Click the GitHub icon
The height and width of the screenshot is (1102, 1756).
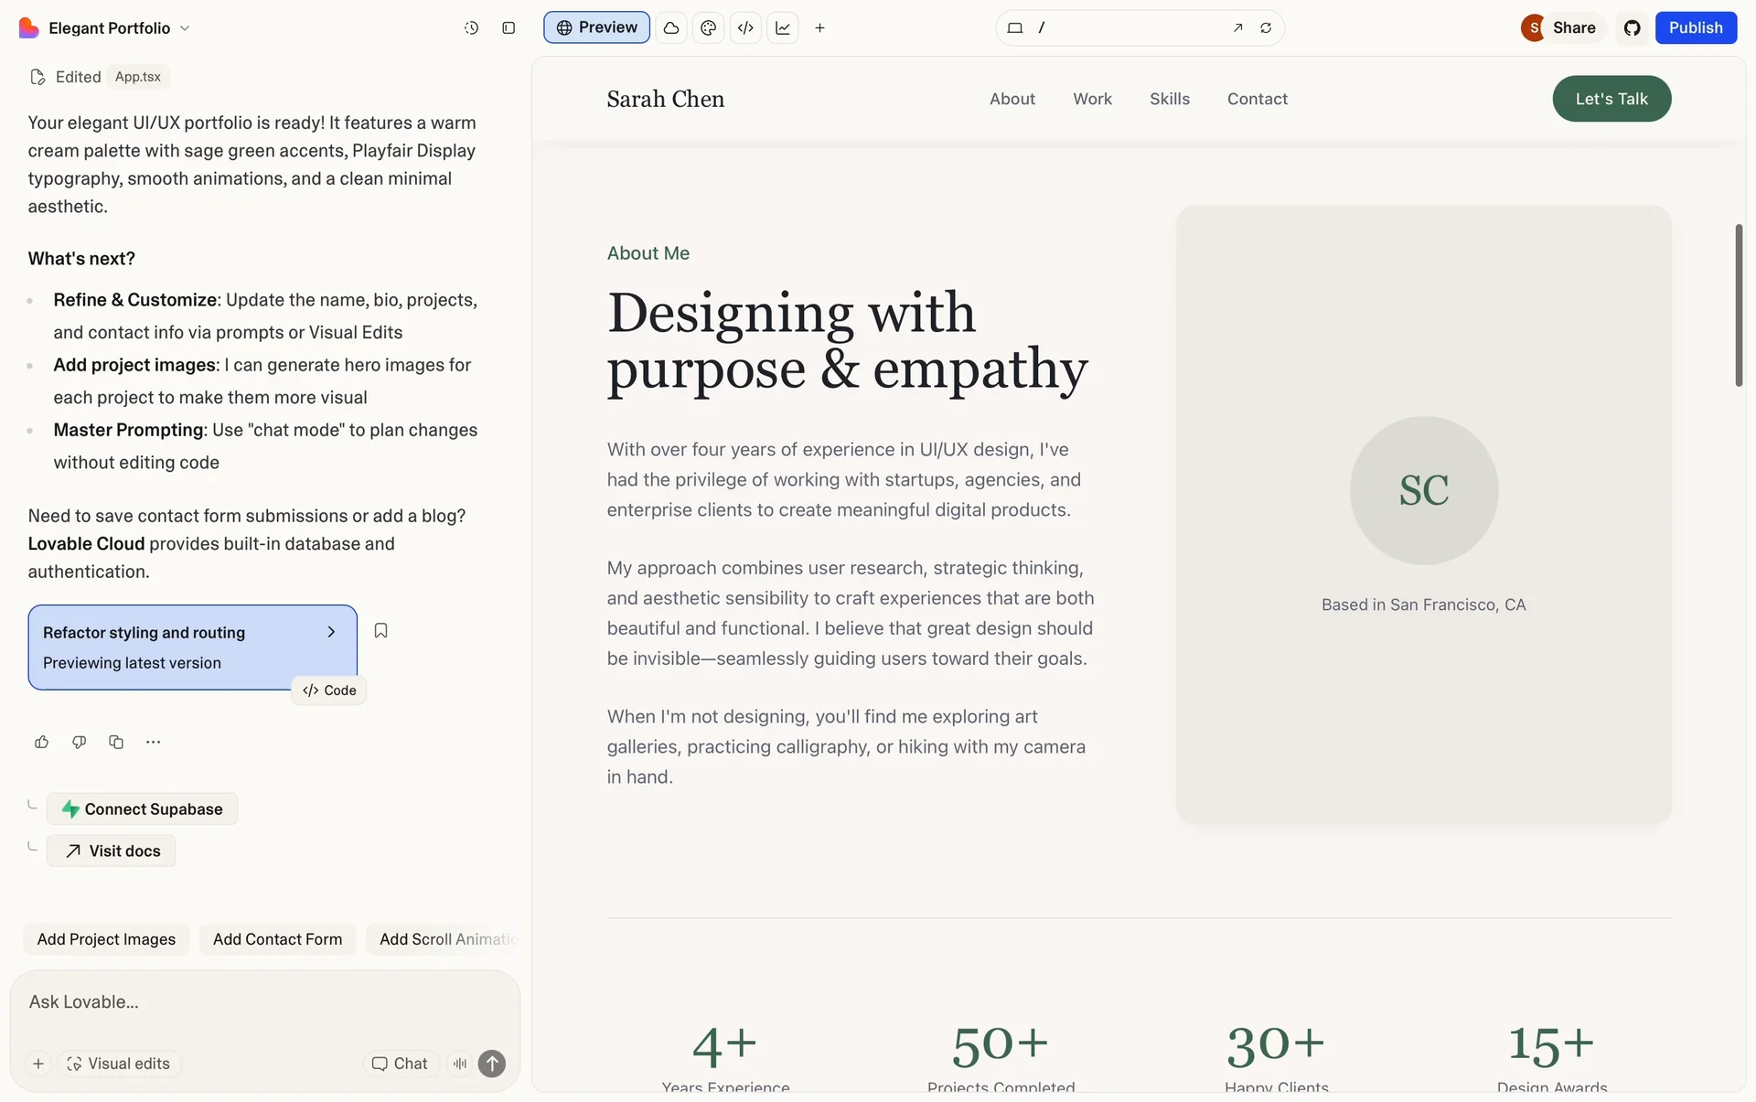(1632, 28)
